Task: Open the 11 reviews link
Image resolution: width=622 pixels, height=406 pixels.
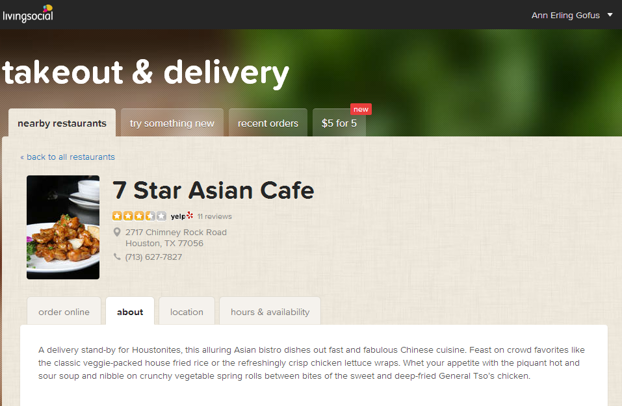Action: 214,216
